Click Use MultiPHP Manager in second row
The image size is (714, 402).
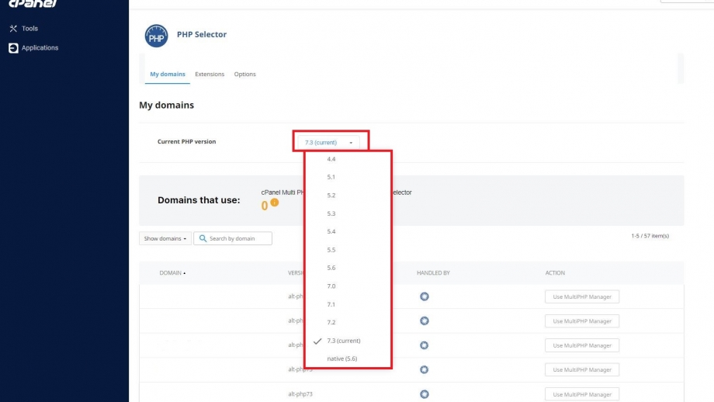click(x=582, y=321)
